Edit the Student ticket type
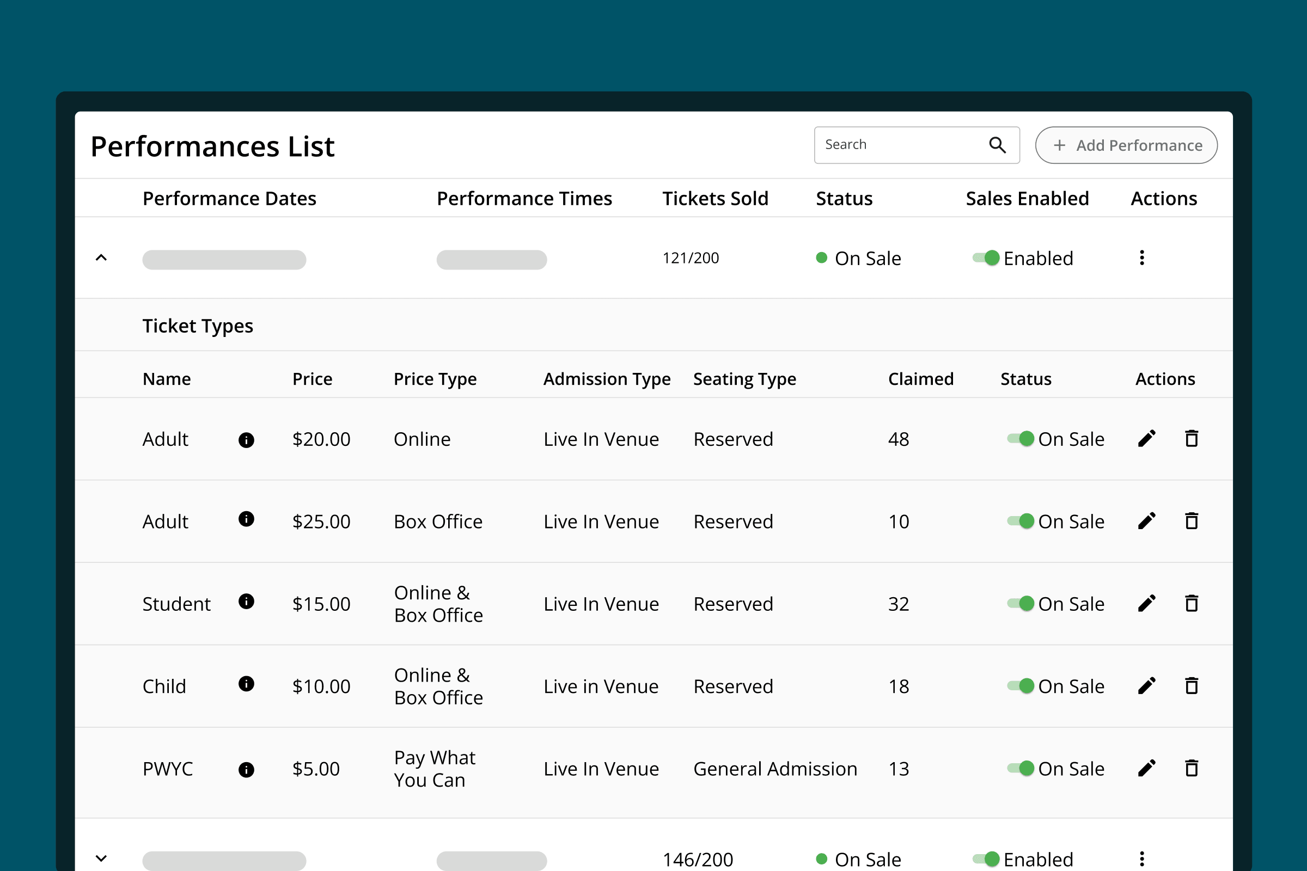The width and height of the screenshot is (1307, 871). (x=1146, y=603)
